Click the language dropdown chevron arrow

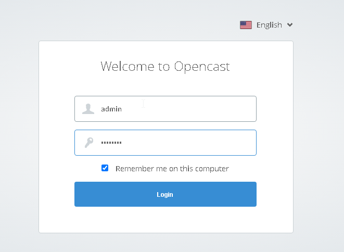click(290, 25)
